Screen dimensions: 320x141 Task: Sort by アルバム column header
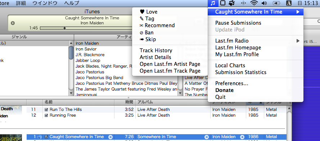coord(173,102)
